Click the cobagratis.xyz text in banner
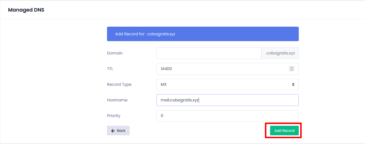 click(x=161, y=34)
